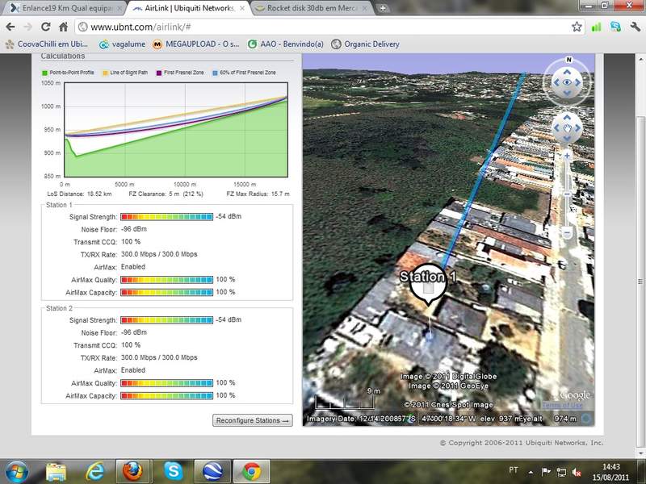Screen dimensions: 646x484
Task: Click the muted volume tray icon
Action: point(577,473)
